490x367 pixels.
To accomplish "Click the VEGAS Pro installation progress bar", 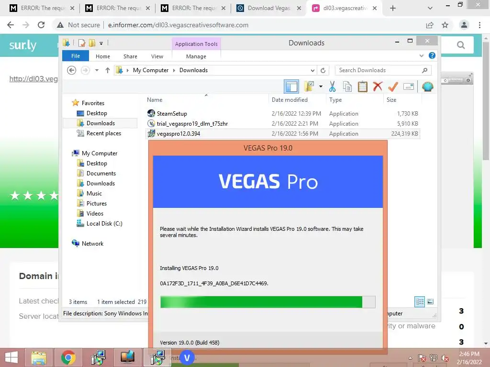I will pos(268,302).
